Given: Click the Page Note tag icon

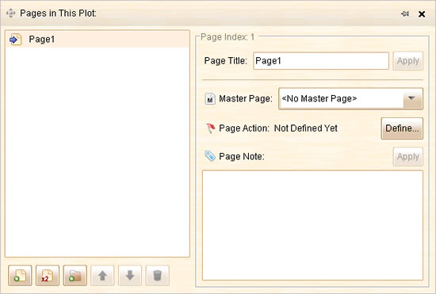Looking at the screenshot, I should pos(210,156).
